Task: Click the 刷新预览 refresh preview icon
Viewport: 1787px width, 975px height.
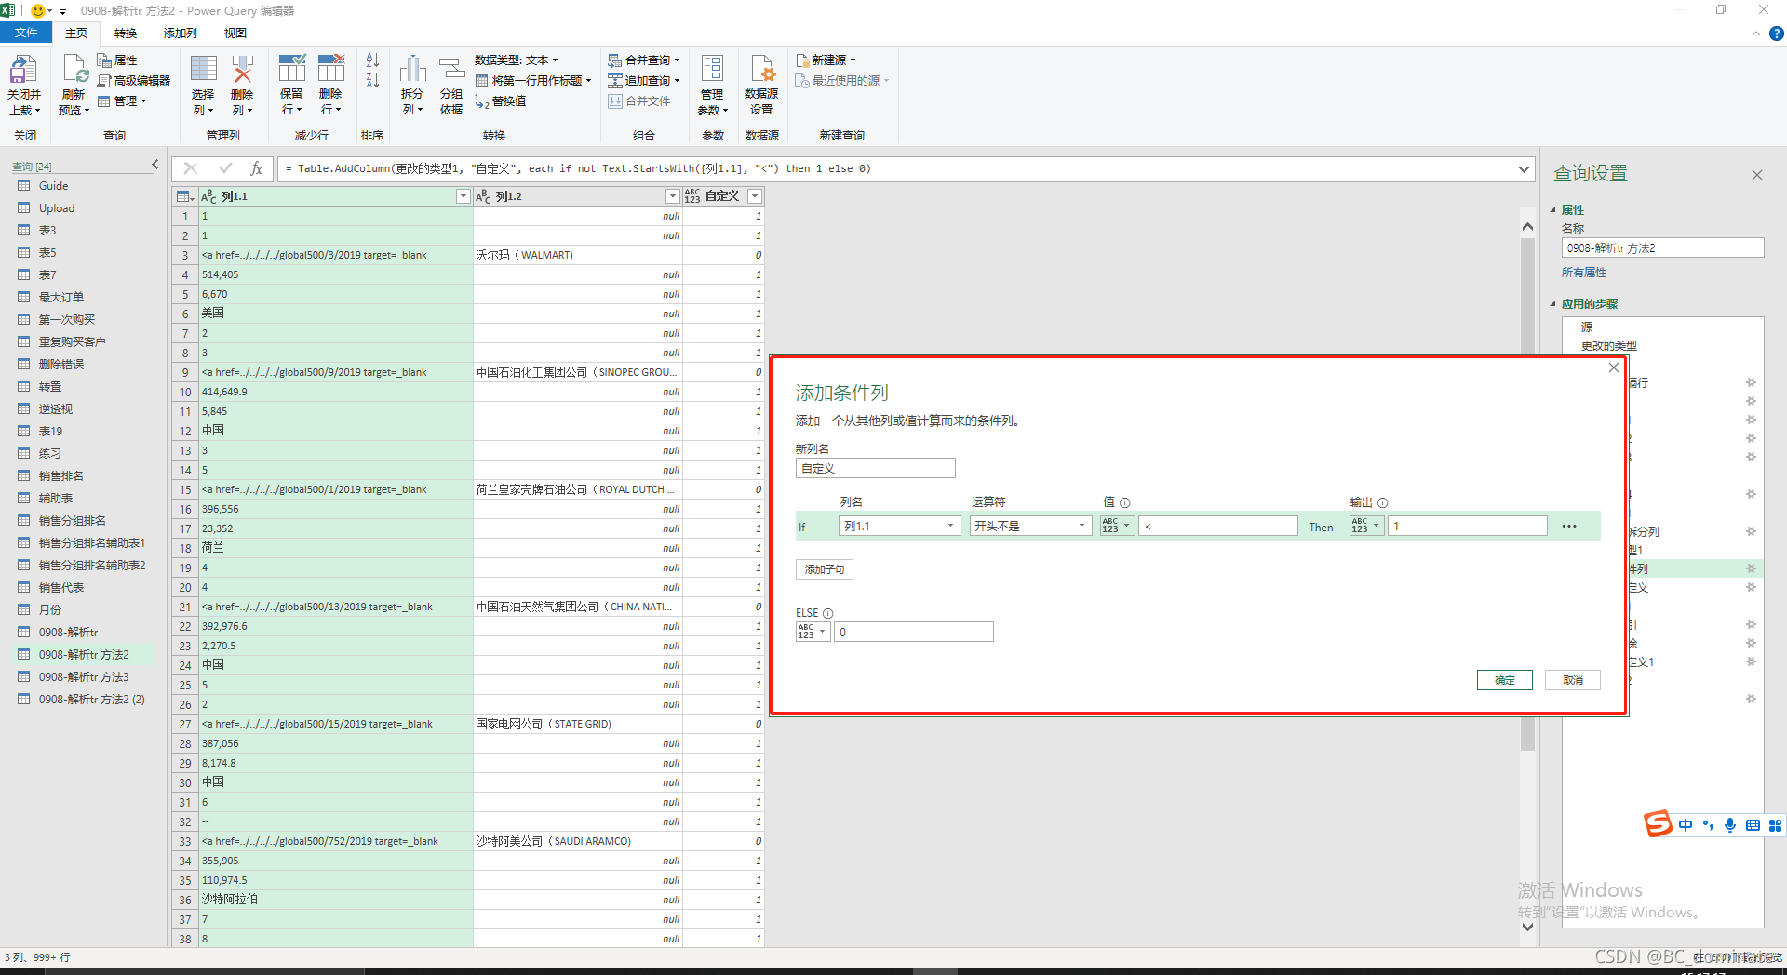Action: (74, 69)
